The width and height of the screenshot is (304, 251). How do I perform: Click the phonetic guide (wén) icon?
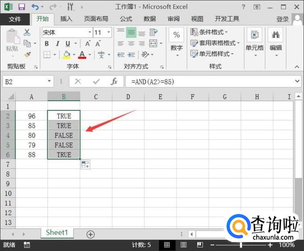tap(101, 54)
